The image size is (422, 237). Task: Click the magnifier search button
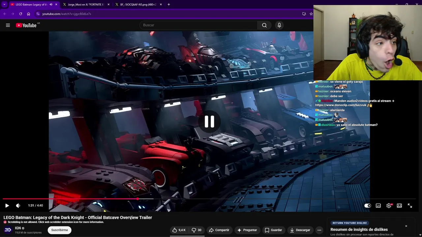point(264,25)
